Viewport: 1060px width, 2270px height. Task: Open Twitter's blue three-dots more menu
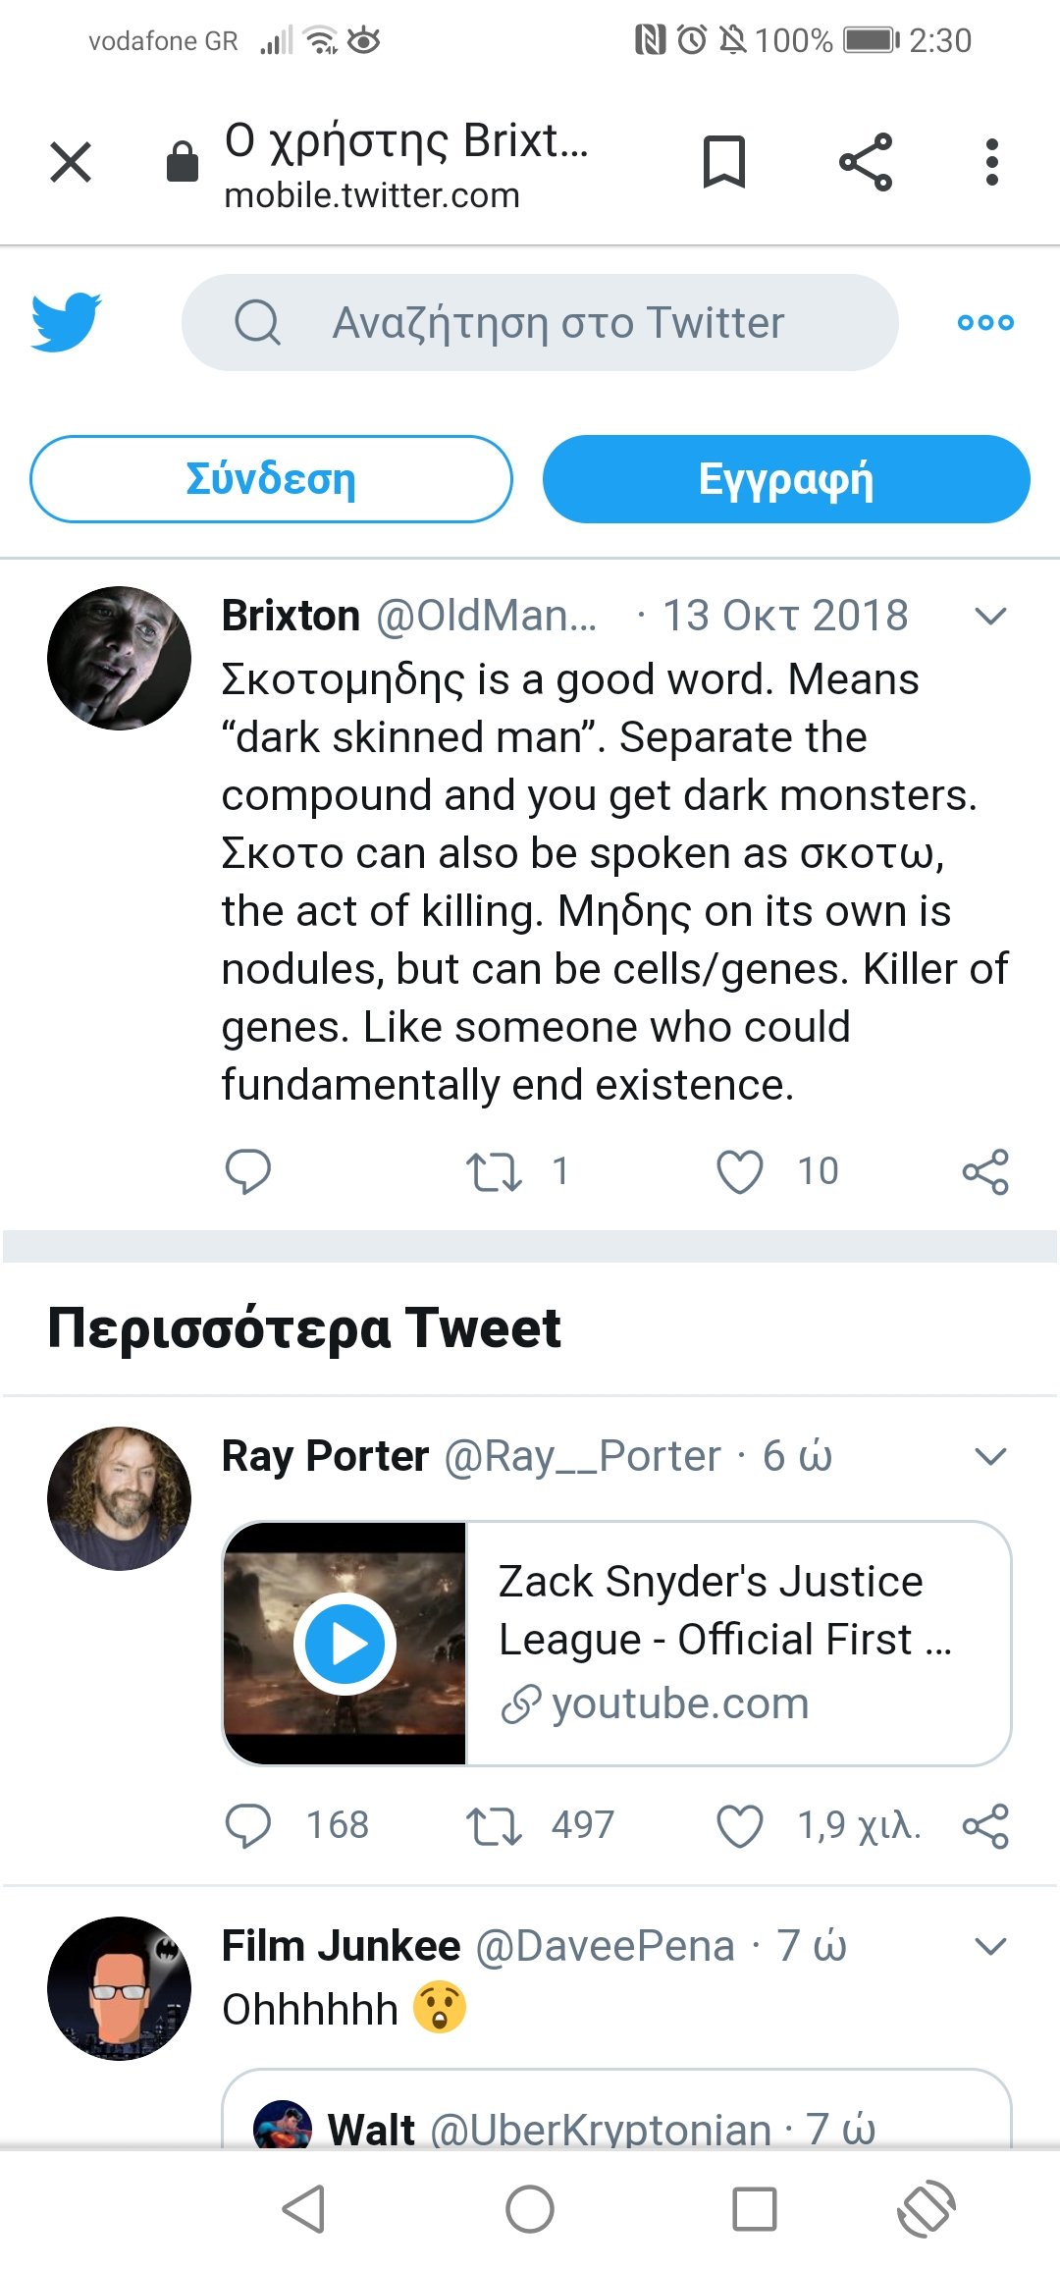pyautogui.click(x=985, y=322)
